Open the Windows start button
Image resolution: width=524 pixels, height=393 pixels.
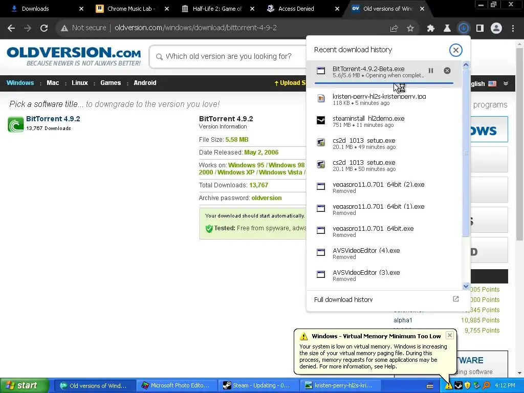24,386
